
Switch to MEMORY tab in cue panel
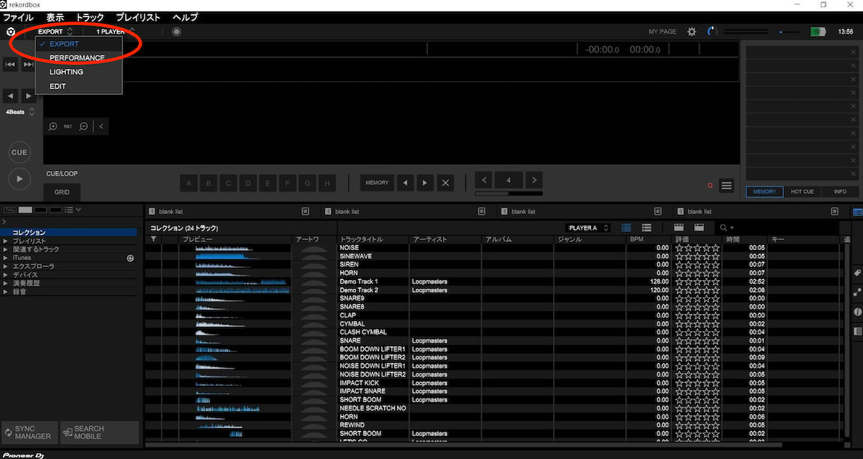pos(764,192)
